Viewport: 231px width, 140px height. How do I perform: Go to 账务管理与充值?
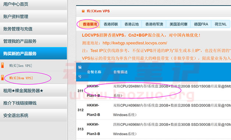pyautogui.click(x=34, y=29)
